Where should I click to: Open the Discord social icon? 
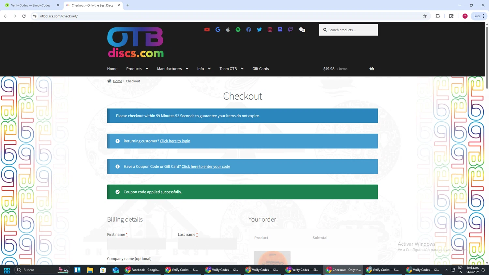(280, 30)
